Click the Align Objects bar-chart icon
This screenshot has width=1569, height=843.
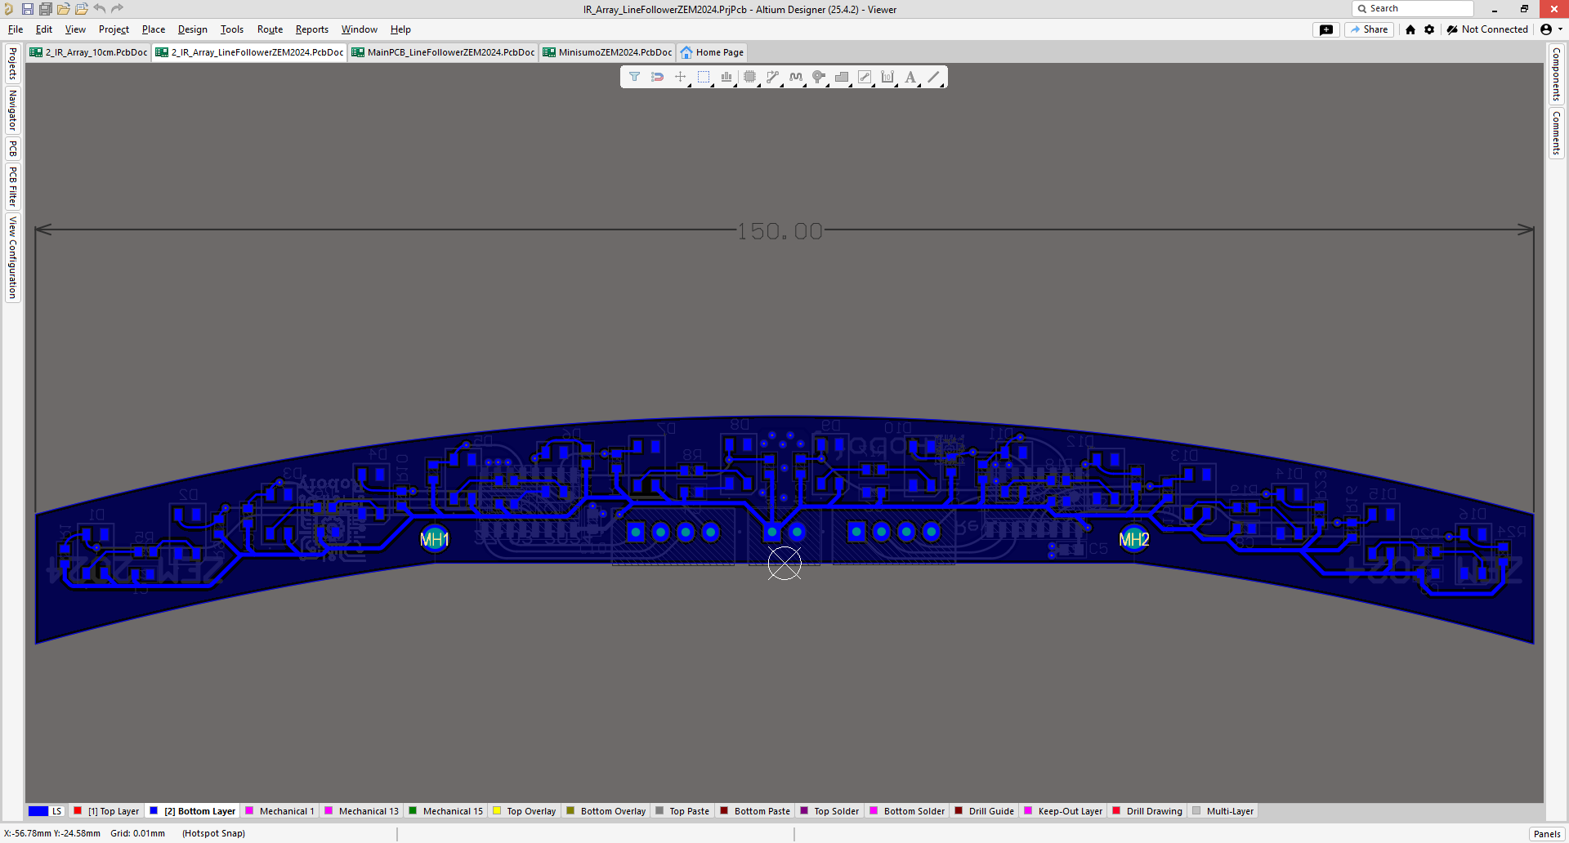point(726,77)
